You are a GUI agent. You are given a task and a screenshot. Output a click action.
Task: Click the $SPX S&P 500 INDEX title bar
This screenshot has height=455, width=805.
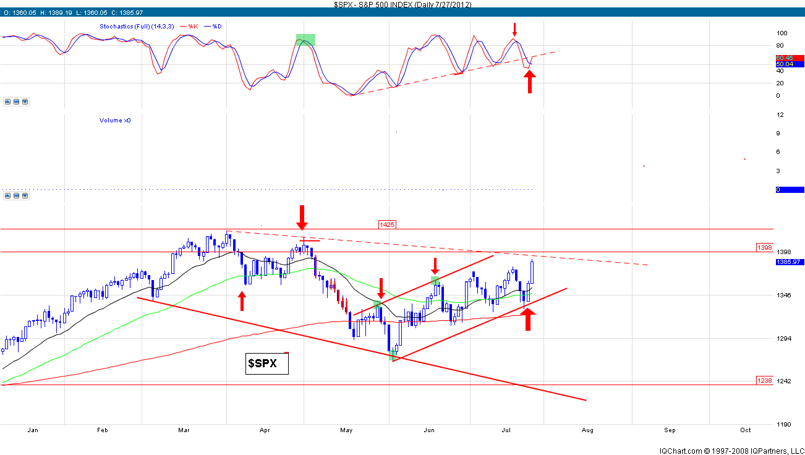tap(402, 4)
